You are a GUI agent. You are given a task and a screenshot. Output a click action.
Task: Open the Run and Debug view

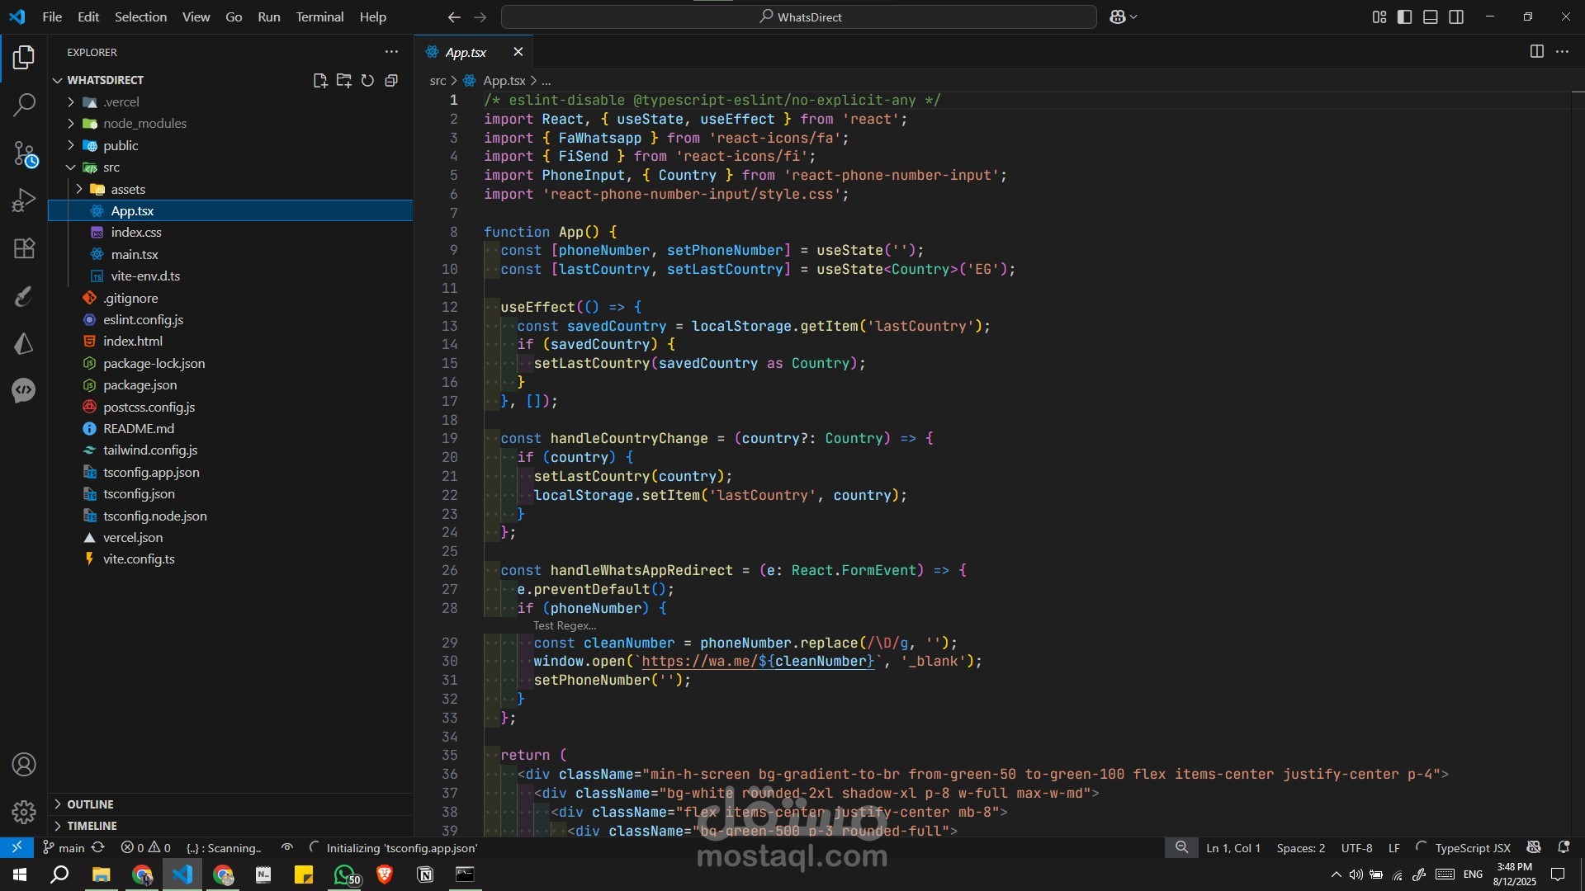pyautogui.click(x=24, y=200)
